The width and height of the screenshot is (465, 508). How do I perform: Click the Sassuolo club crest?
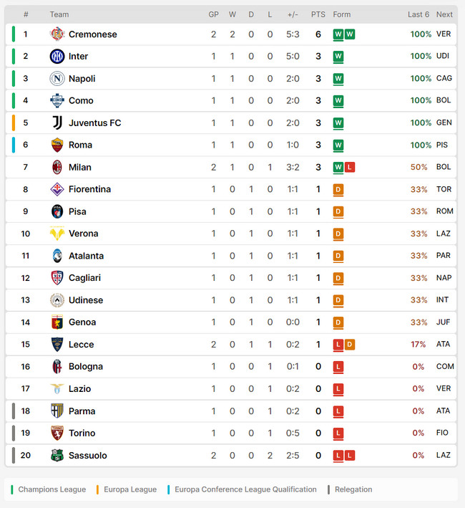point(57,455)
